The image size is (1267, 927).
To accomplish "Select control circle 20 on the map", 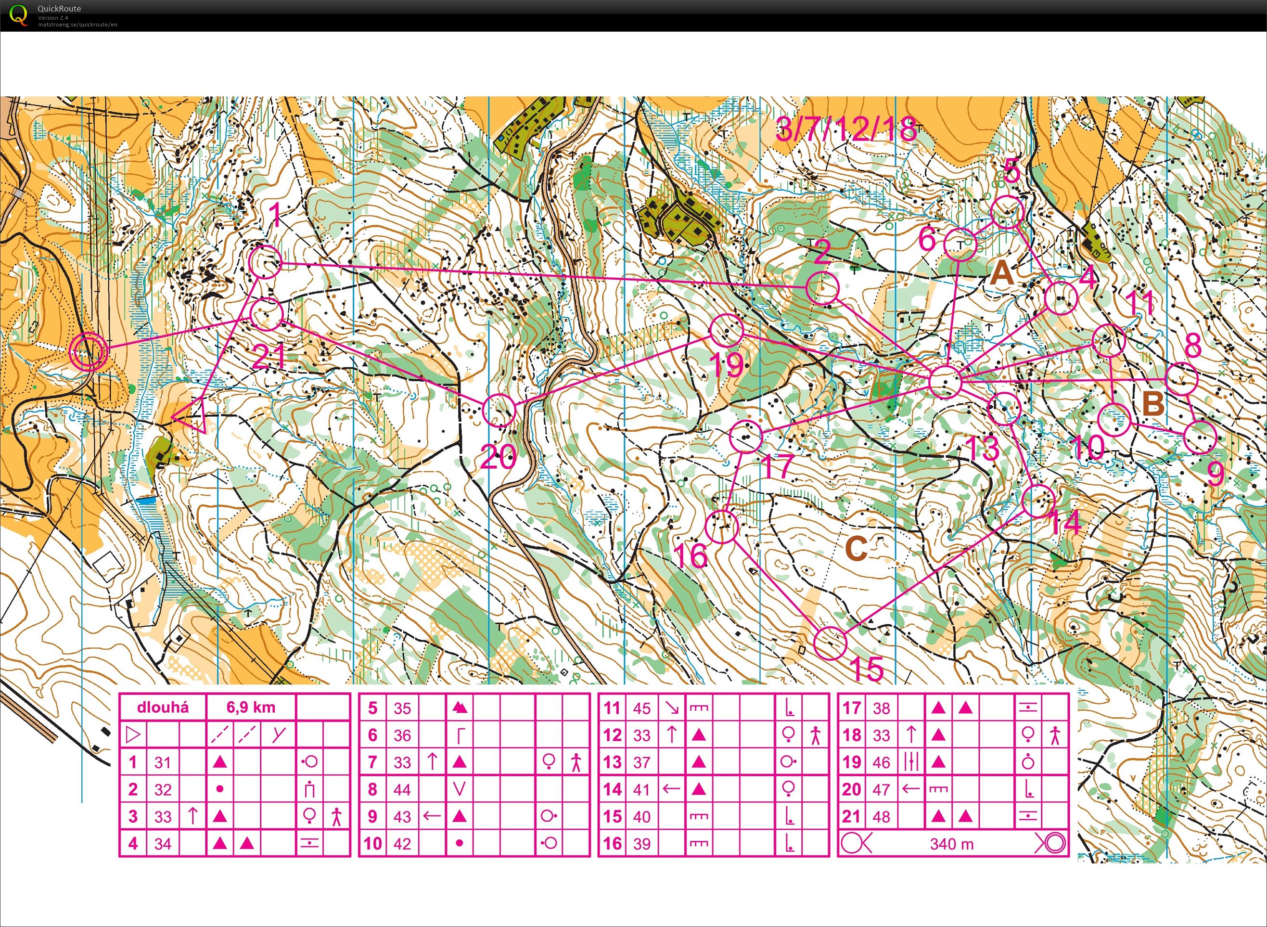I will coord(498,410).
